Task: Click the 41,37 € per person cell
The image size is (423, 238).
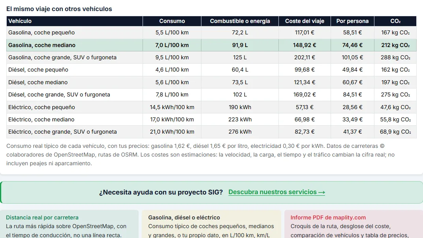Action: click(352, 132)
